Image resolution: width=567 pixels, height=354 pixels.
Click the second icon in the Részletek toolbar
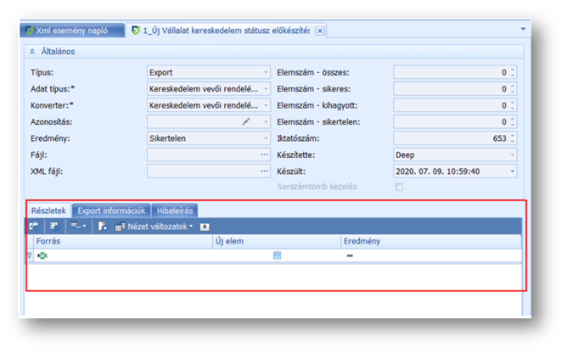coord(53,227)
